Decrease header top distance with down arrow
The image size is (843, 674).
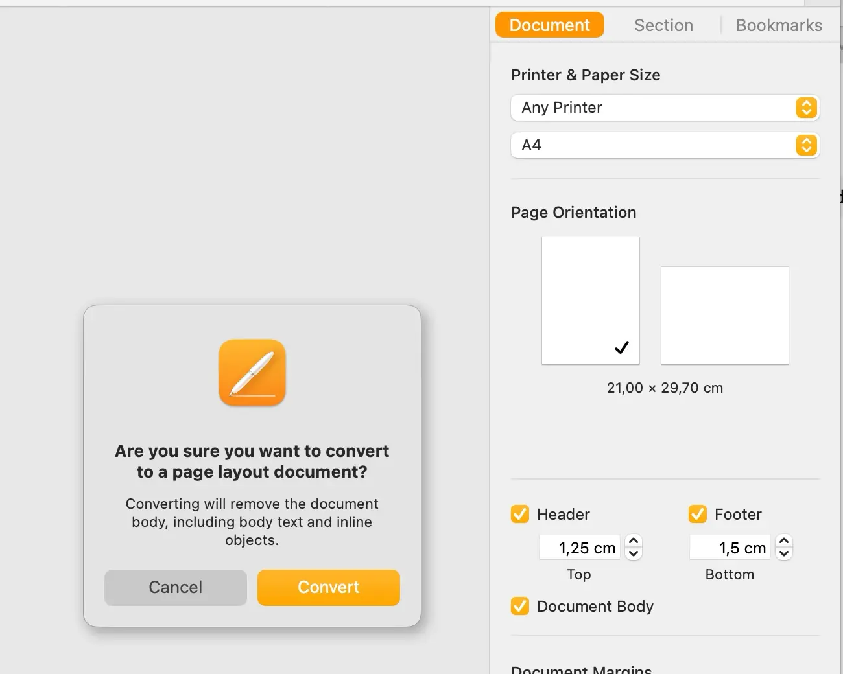click(x=634, y=553)
